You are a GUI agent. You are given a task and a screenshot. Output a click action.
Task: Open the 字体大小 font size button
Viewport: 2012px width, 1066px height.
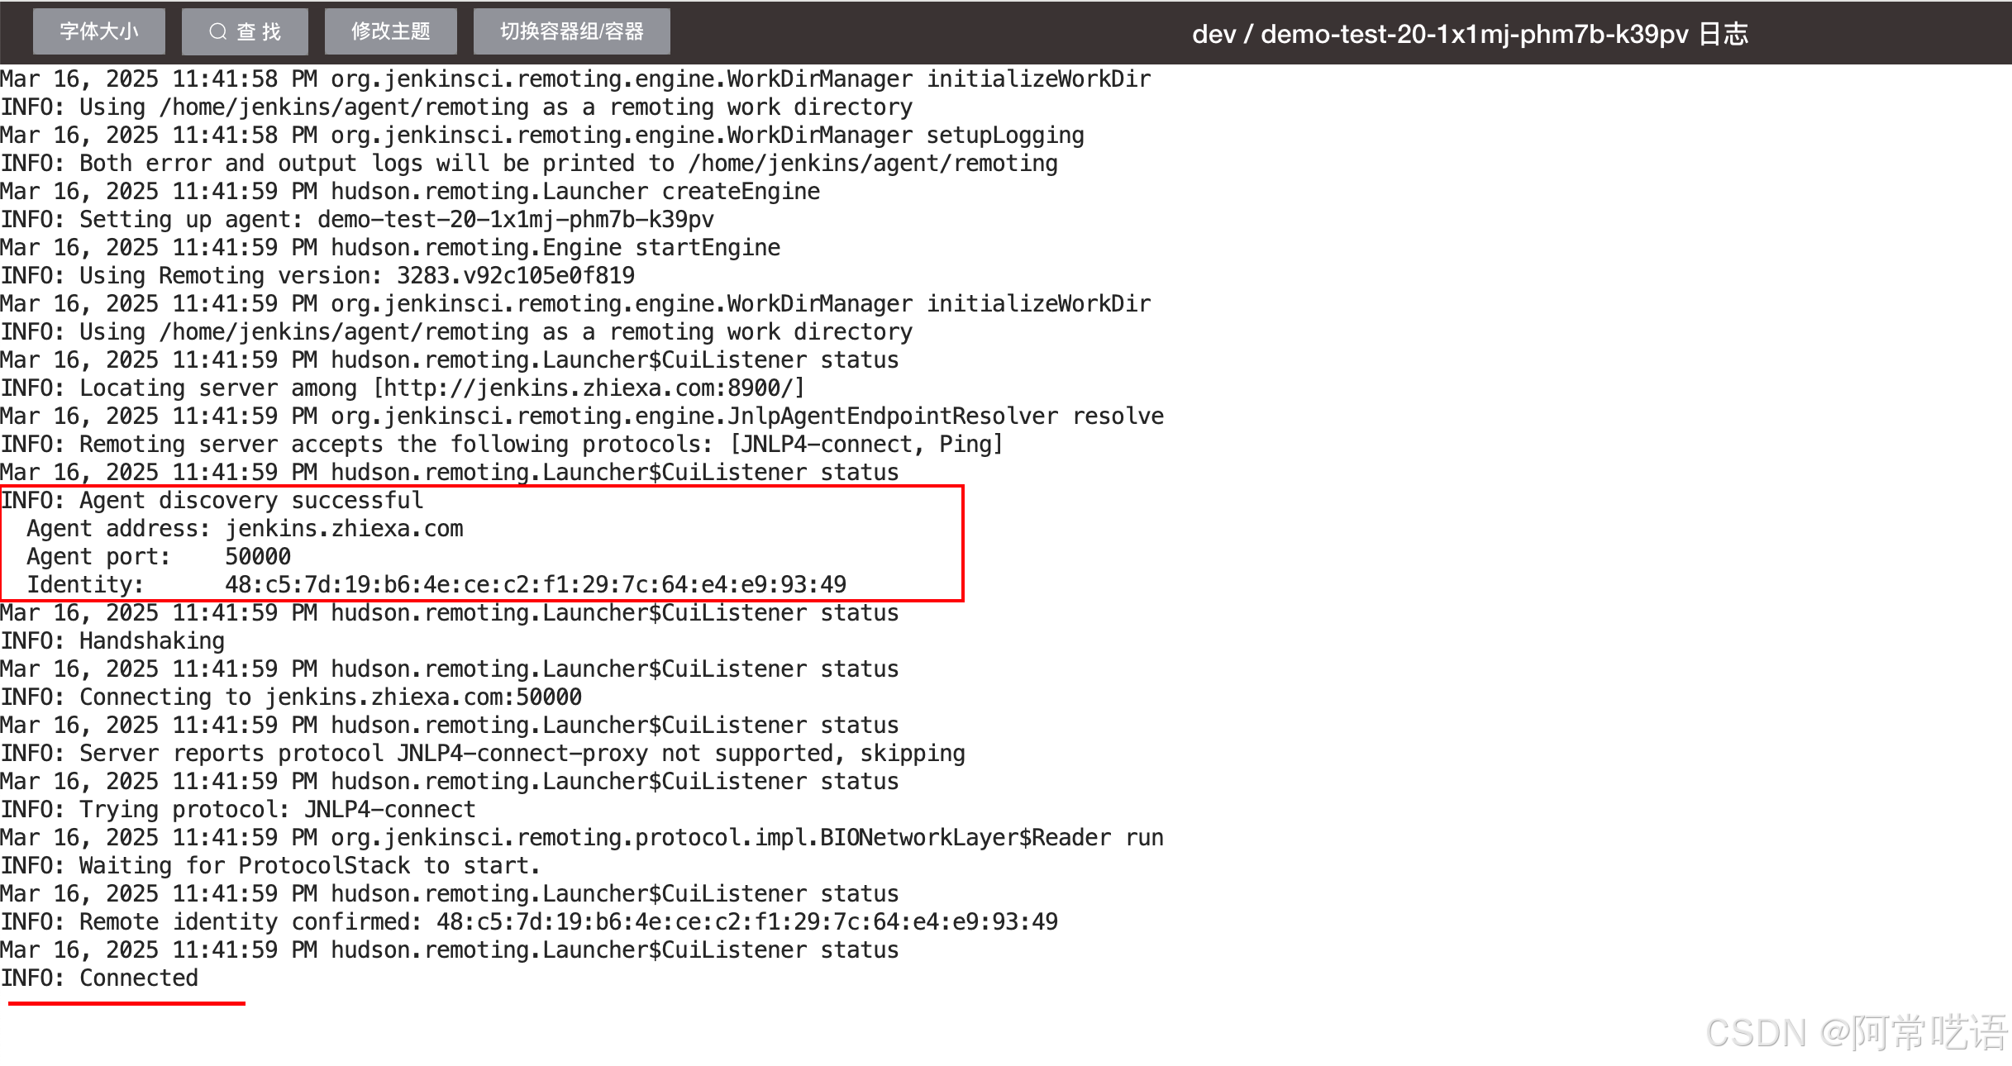(99, 31)
